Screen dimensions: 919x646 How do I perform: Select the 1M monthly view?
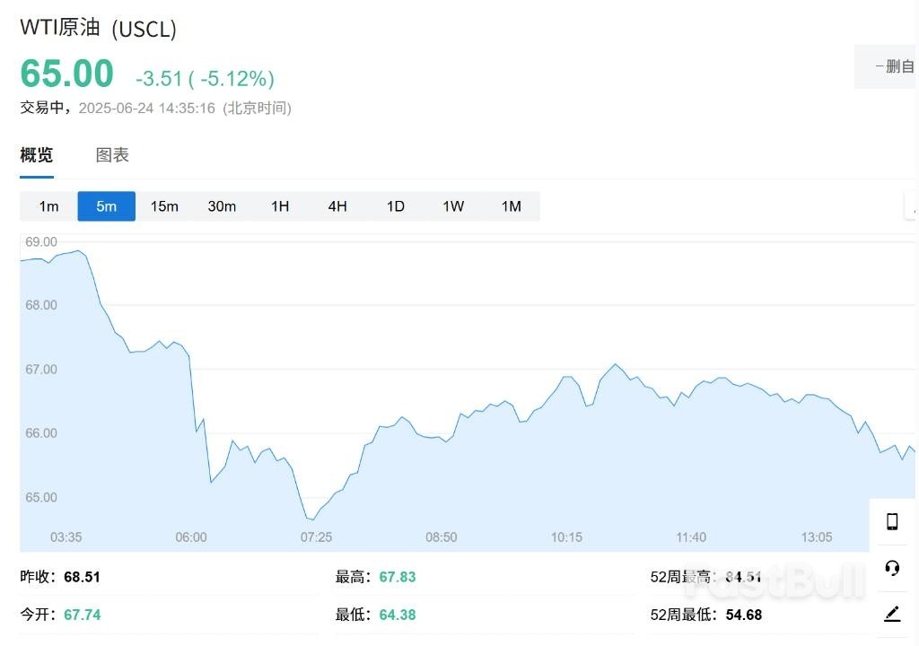tap(511, 206)
